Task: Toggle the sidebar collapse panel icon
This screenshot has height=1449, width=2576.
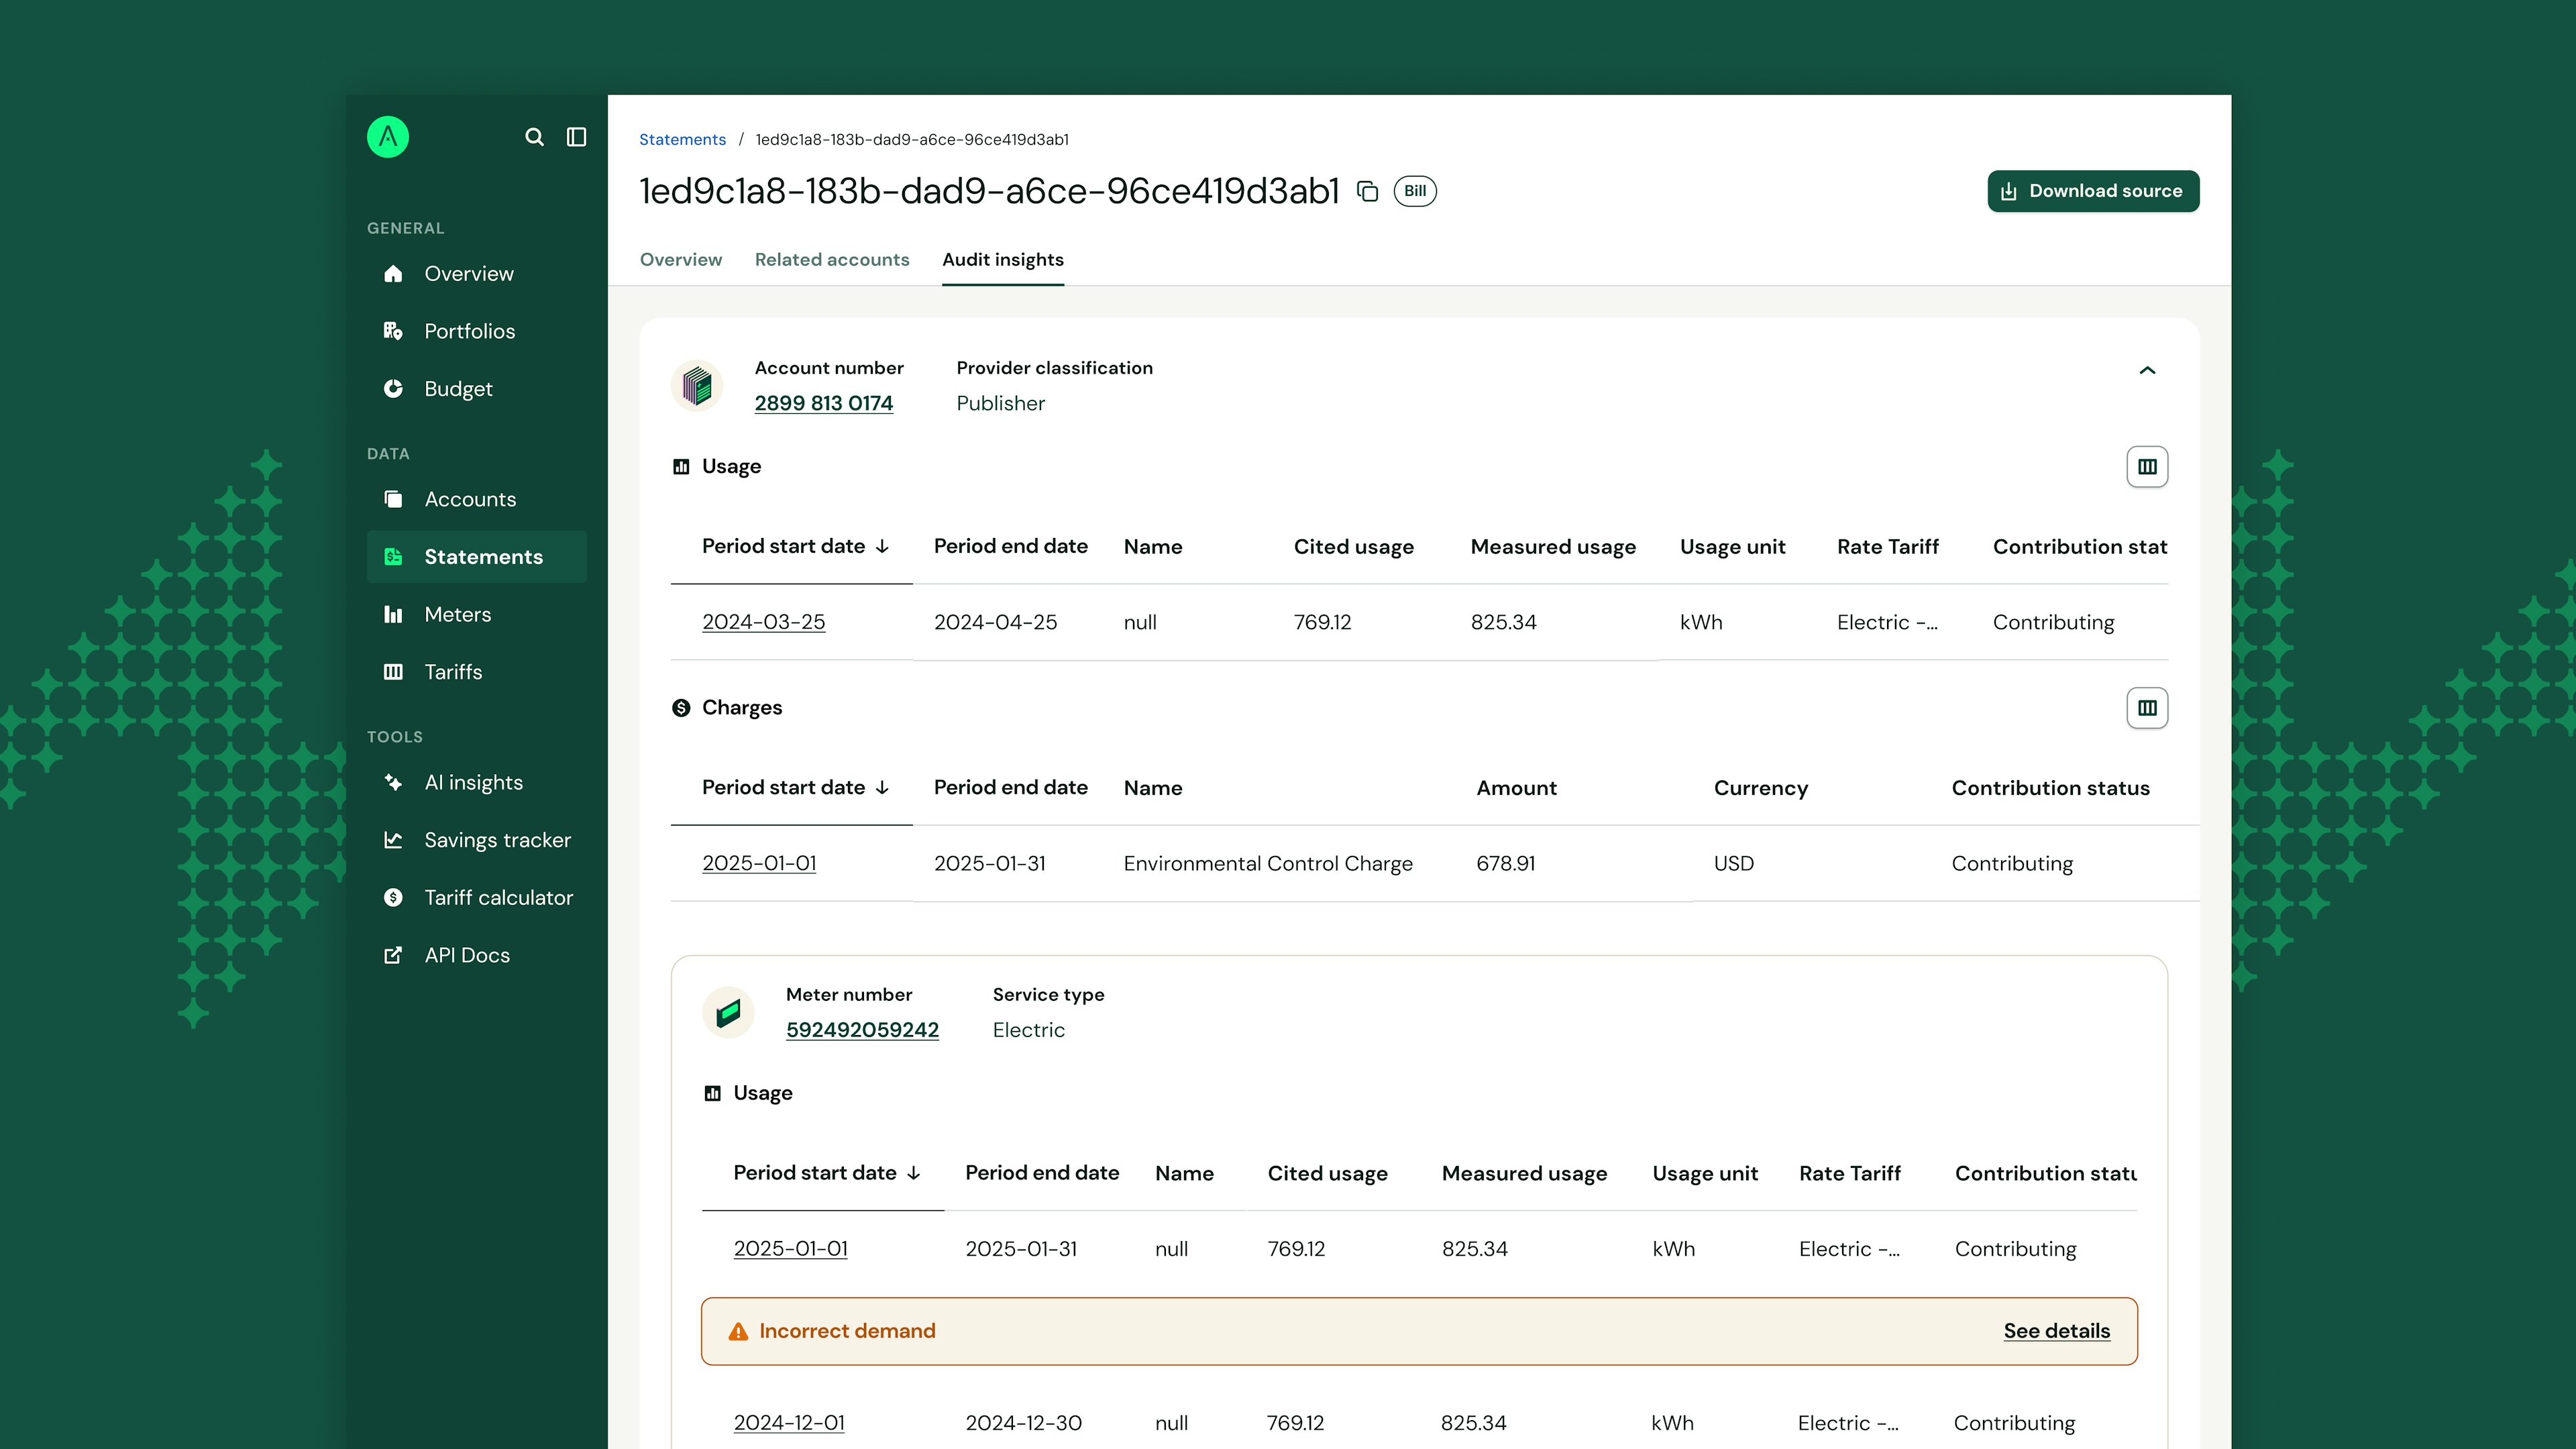Action: coord(576,137)
